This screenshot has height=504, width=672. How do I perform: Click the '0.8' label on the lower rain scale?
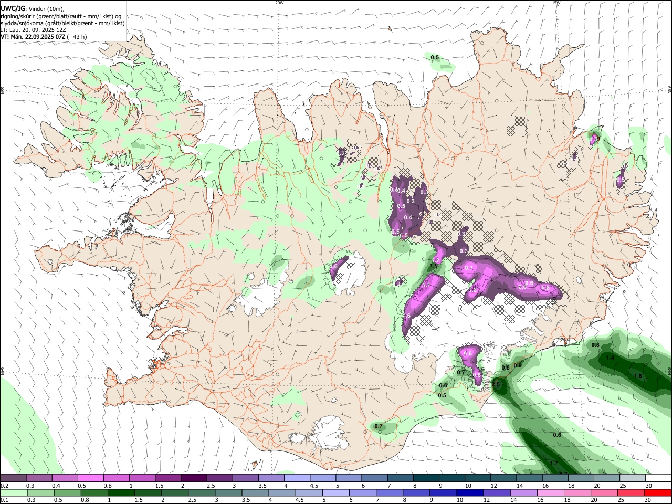pyautogui.click(x=85, y=500)
